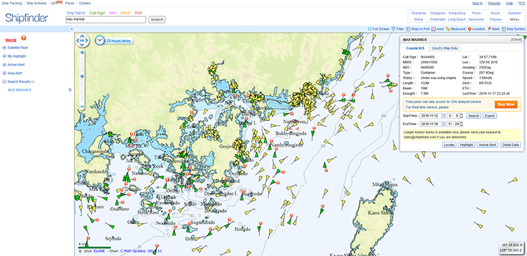
Task: Open the Ship Symbol legend
Action: pyautogui.click(x=513, y=29)
